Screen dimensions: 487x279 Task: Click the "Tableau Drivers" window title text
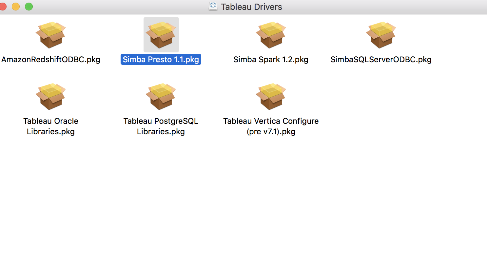click(251, 7)
